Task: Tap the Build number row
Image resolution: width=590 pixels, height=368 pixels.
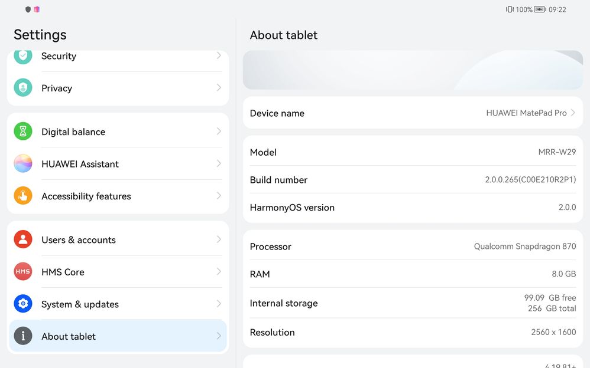Action: [413, 180]
